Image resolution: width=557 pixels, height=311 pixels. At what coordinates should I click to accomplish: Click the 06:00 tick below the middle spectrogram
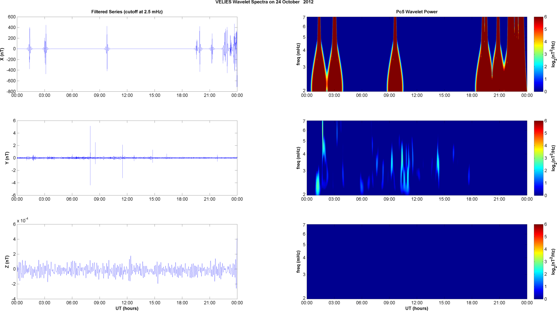click(362, 199)
